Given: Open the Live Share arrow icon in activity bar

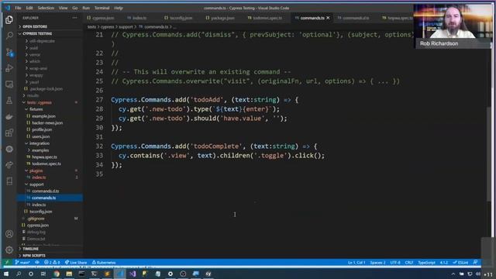Looking at the screenshot, I should [x=9, y=165].
